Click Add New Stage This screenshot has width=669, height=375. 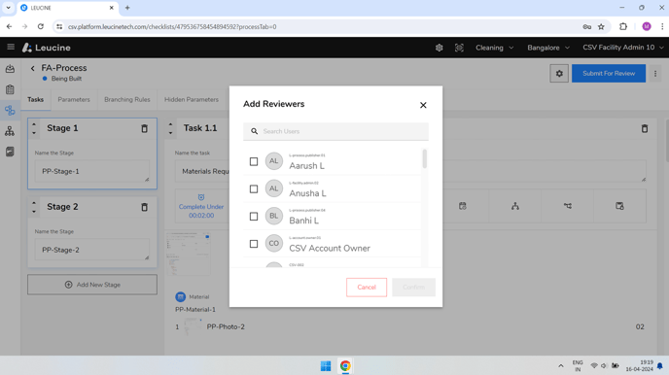92,285
